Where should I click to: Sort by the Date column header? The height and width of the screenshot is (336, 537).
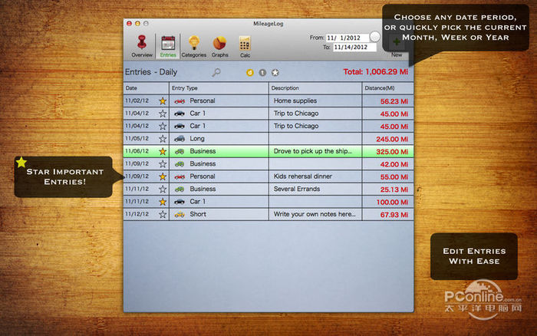click(x=147, y=88)
